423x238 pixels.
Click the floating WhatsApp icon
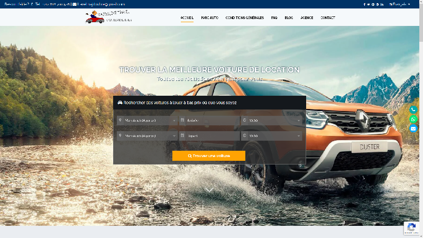pyautogui.click(x=413, y=119)
